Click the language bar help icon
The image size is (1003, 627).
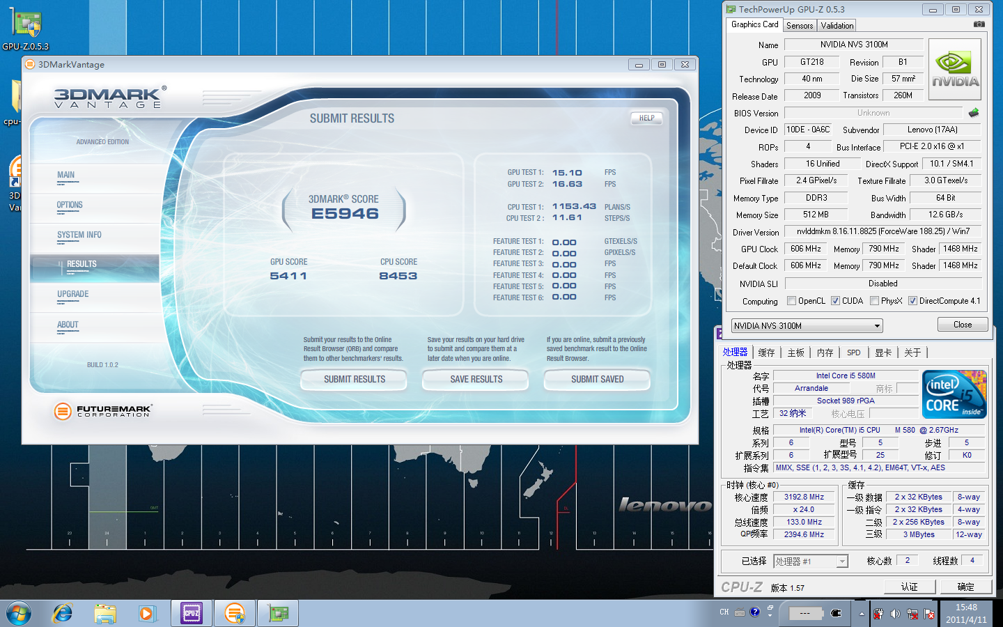click(x=754, y=612)
